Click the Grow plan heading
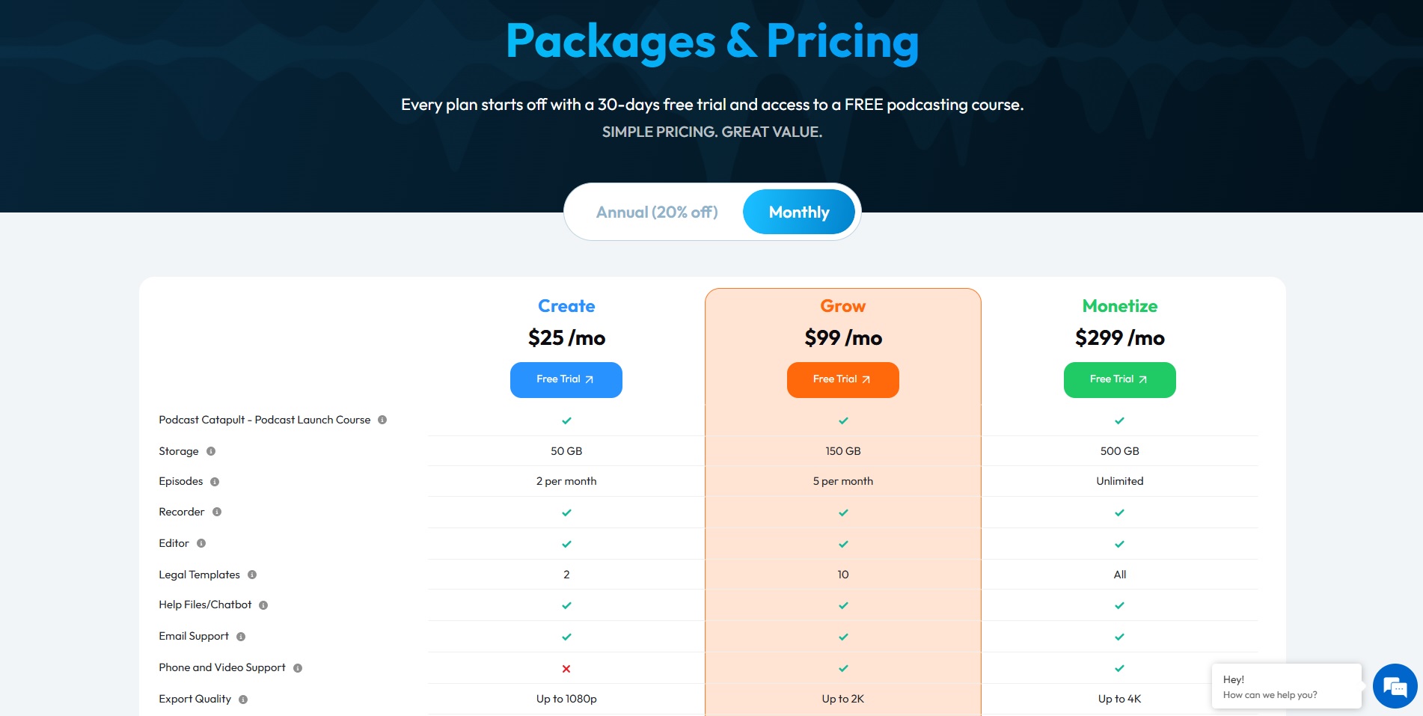The height and width of the screenshot is (716, 1423). tap(842, 306)
